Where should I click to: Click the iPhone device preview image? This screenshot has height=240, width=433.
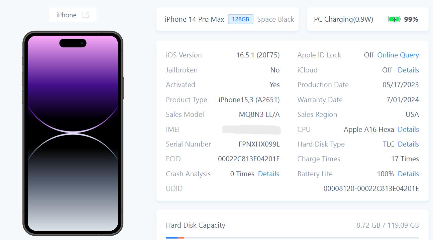tap(73, 133)
